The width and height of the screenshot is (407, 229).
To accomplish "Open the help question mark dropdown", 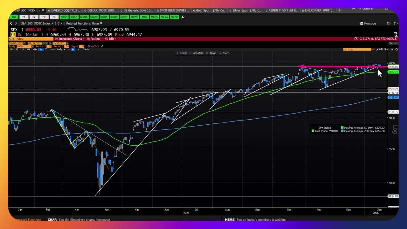I will click(395, 24).
